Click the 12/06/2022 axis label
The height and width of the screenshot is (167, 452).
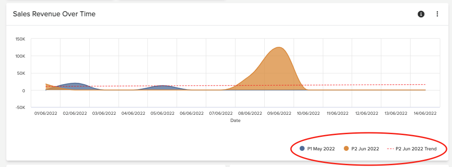(367, 113)
